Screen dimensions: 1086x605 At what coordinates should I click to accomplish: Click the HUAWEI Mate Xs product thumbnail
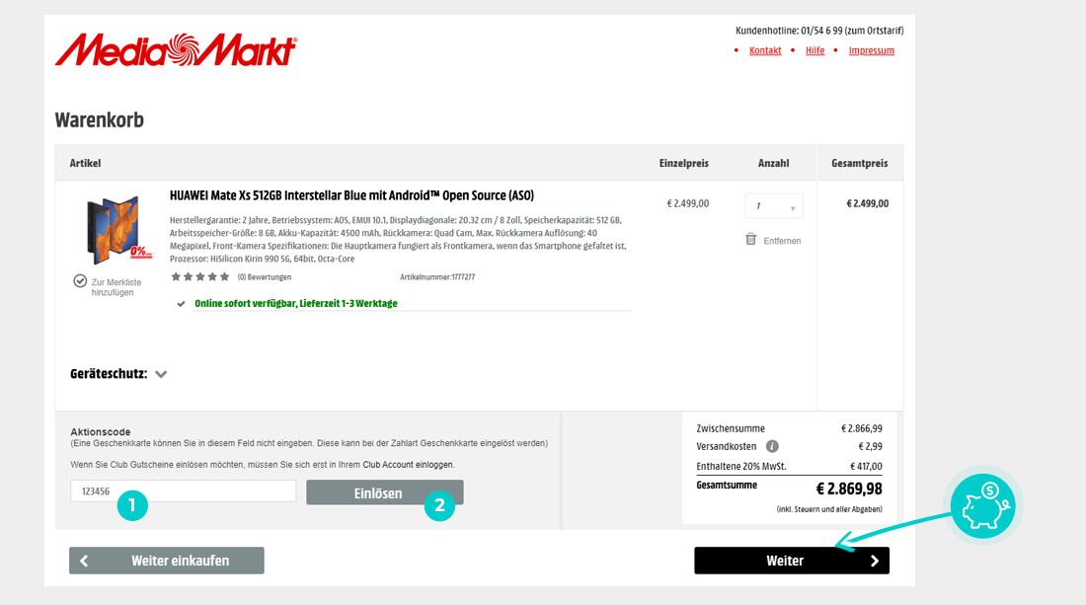click(115, 230)
